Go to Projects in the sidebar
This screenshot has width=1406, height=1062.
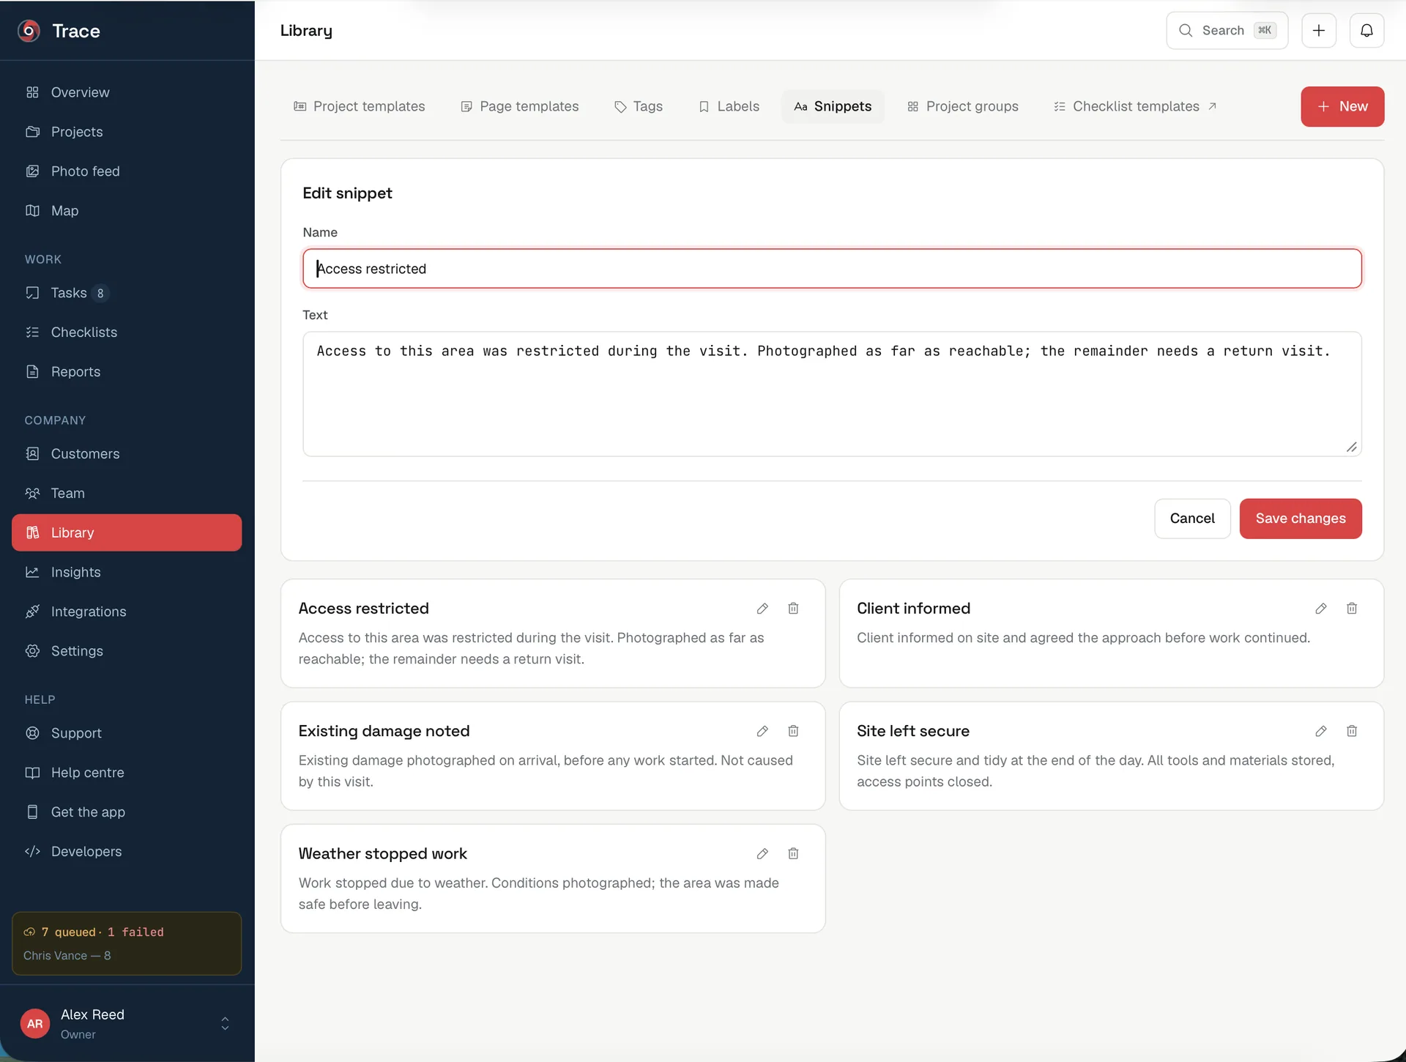click(x=127, y=132)
